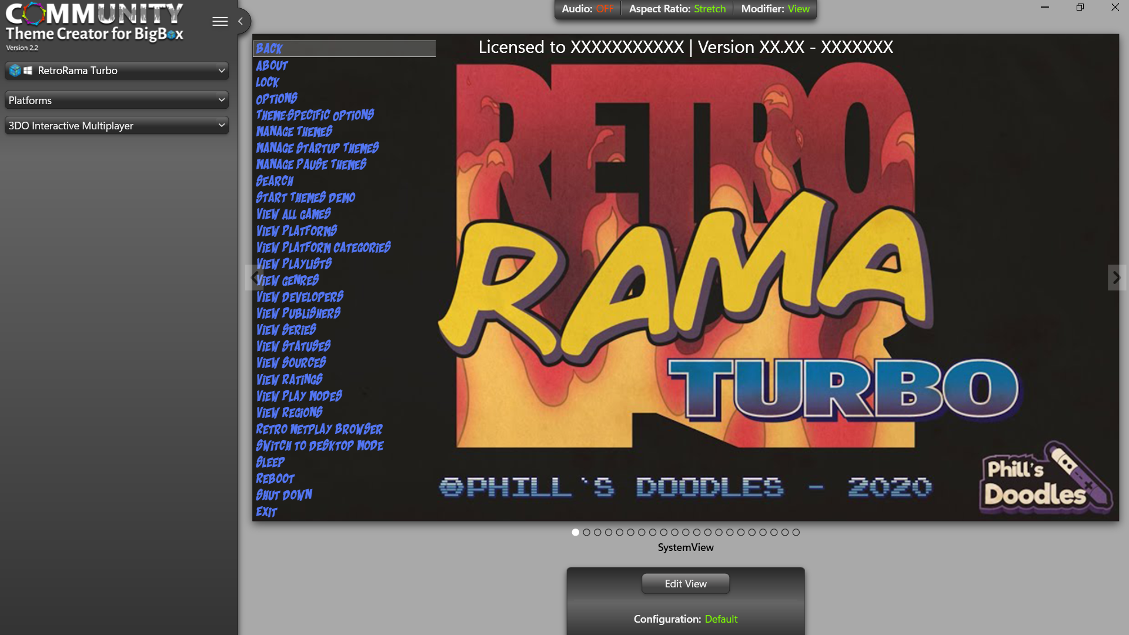Click Switch to Desktop Mode entry
The image size is (1129, 635).
pyautogui.click(x=320, y=445)
